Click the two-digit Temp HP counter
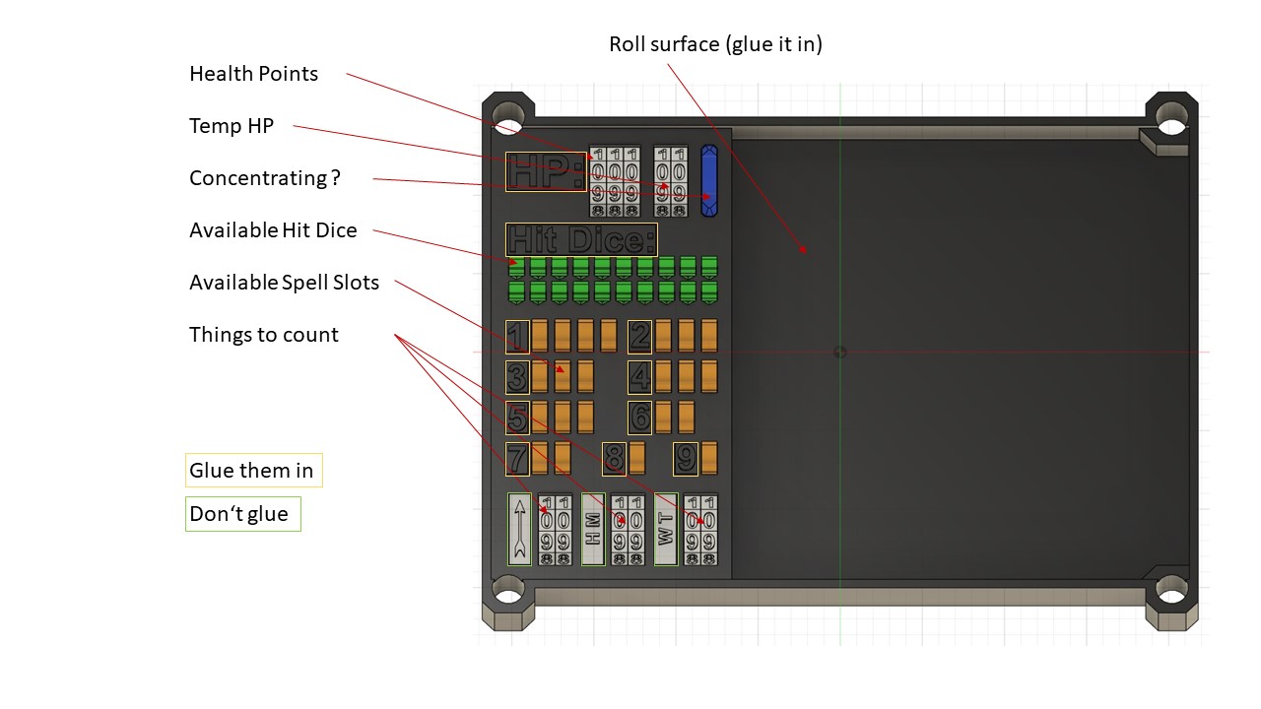Viewport: 1261px width, 709px height. tap(672, 181)
